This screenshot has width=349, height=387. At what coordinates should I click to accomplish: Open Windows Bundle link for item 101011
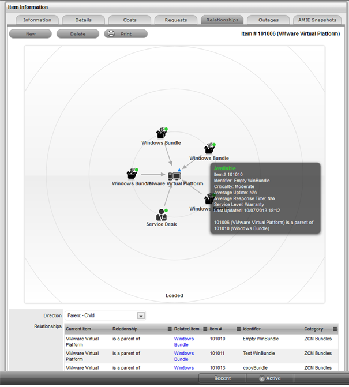pyautogui.click(x=183, y=356)
